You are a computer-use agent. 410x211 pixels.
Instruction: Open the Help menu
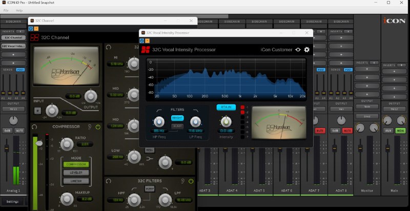pyautogui.click(x=19, y=10)
